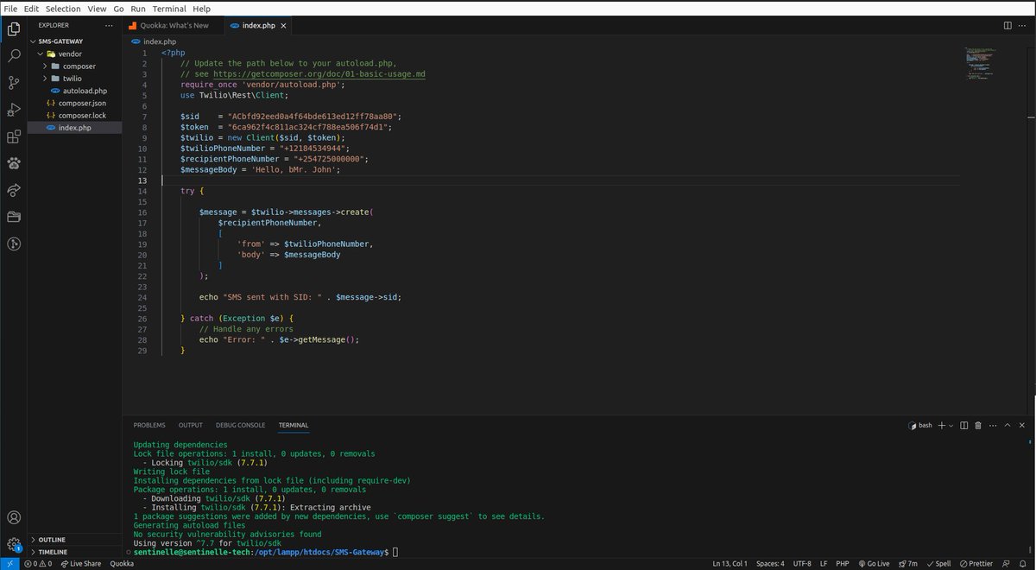Open composer.lock in the explorer
This screenshot has height=570, width=1036.
[74, 115]
